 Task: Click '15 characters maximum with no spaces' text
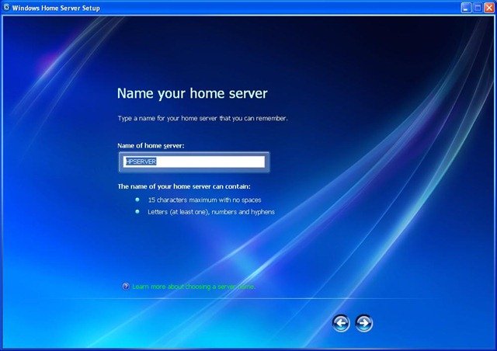[x=204, y=200]
